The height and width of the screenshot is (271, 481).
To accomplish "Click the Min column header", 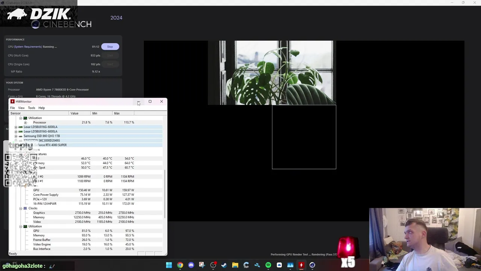I will 102,113.
